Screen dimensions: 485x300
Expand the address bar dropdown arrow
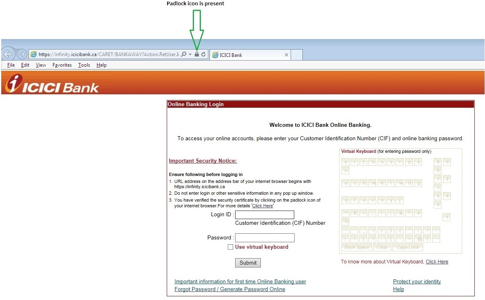click(x=190, y=54)
